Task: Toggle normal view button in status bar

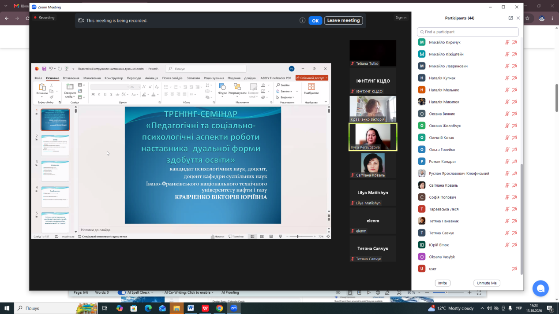Action: click(x=252, y=236)
